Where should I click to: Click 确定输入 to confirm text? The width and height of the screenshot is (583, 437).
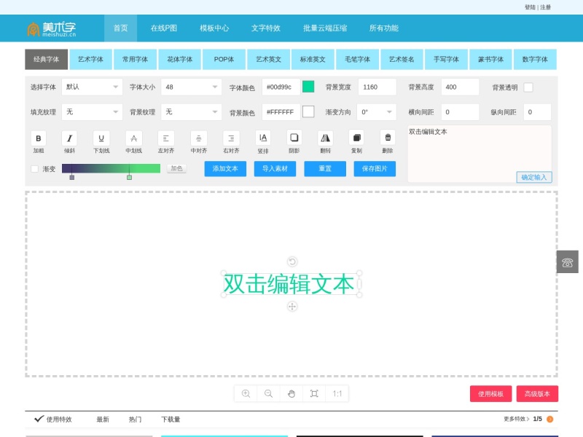coord(534,177)
